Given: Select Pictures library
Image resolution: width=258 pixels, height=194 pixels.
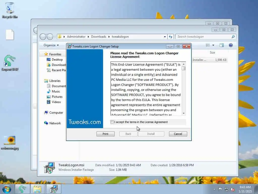Looking at the screenshot, I should tap(57, 96).
